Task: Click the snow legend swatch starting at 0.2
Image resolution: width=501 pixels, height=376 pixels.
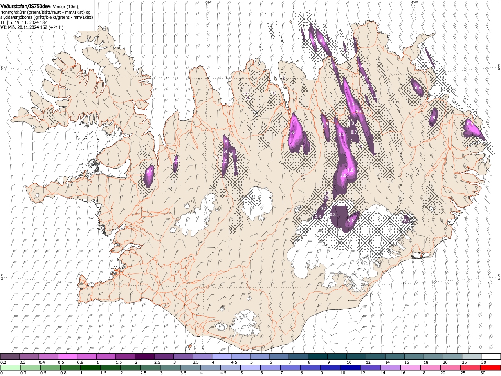Action: pyautogui.click(x=10, y=357)
